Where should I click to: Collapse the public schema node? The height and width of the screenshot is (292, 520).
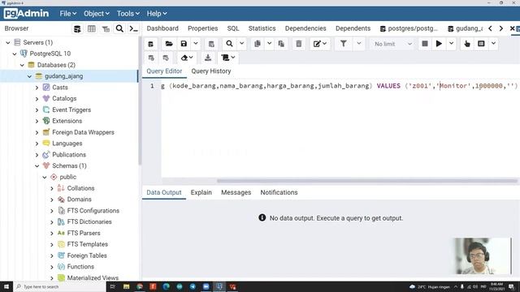point(45,177)
